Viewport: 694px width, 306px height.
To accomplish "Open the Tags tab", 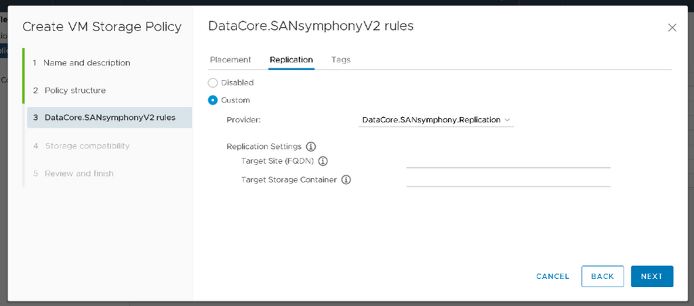I will [x=341, y=60].
